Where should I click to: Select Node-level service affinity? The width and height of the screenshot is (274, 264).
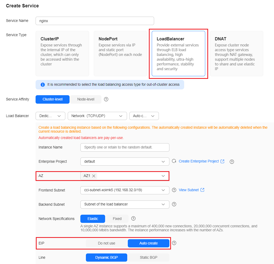86,99
